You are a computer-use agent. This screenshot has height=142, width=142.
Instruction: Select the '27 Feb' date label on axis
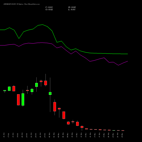[45, 135]
